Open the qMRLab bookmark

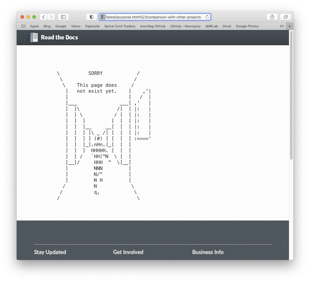(x=211, y=26)
